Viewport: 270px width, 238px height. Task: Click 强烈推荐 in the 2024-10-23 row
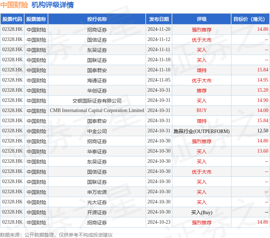(202, 223)
